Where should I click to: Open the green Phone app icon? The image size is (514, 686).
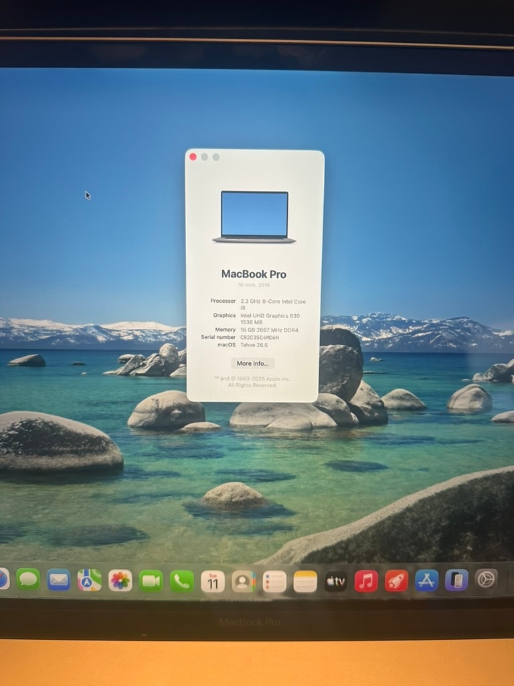(182, 581)
